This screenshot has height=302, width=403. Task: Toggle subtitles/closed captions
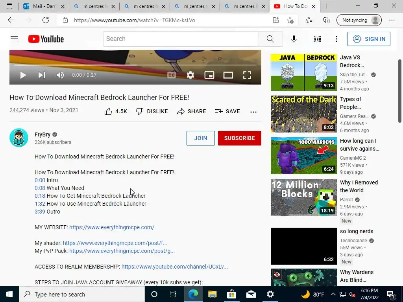pos(172,75)
